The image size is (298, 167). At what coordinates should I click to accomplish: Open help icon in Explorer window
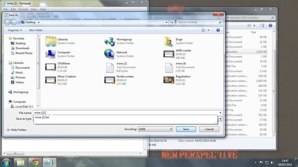(x=270, y=26)
